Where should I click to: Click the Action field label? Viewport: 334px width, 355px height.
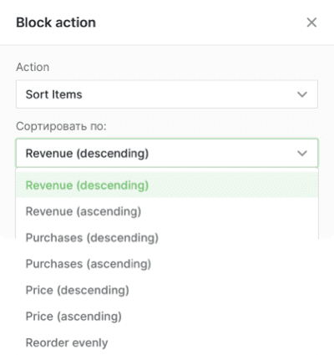pyautogui.click(x=33, y=67)
